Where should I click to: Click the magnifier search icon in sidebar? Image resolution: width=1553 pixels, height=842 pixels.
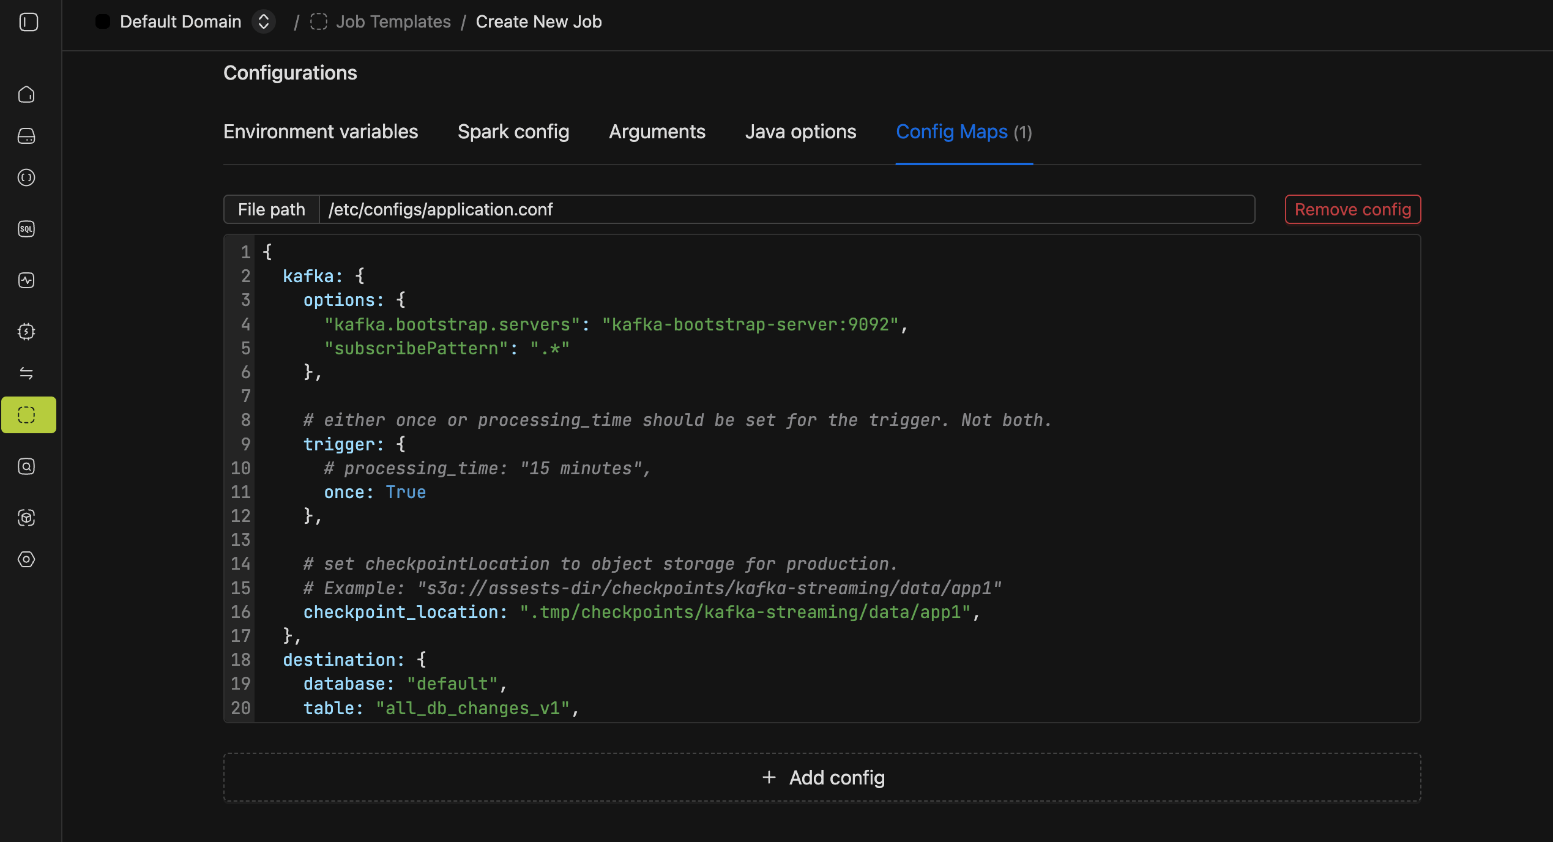(x=26, y=466)
